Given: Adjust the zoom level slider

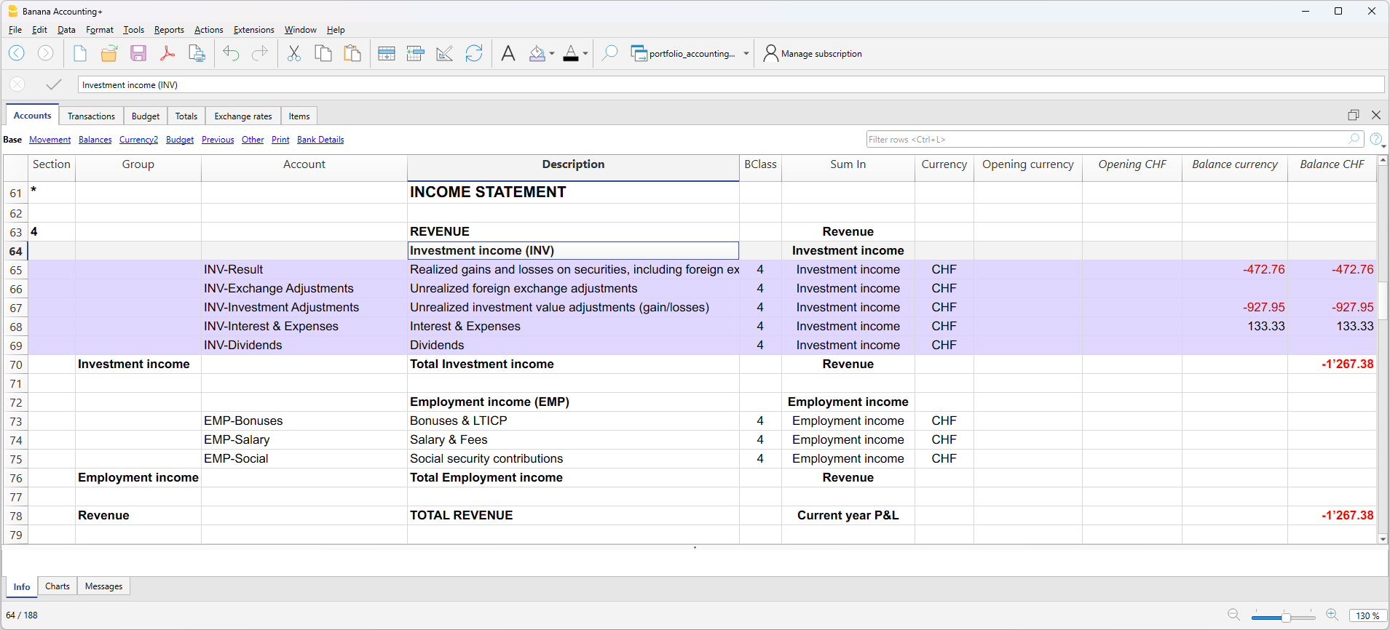Looking at the screenshot, I should (1286, 618).
